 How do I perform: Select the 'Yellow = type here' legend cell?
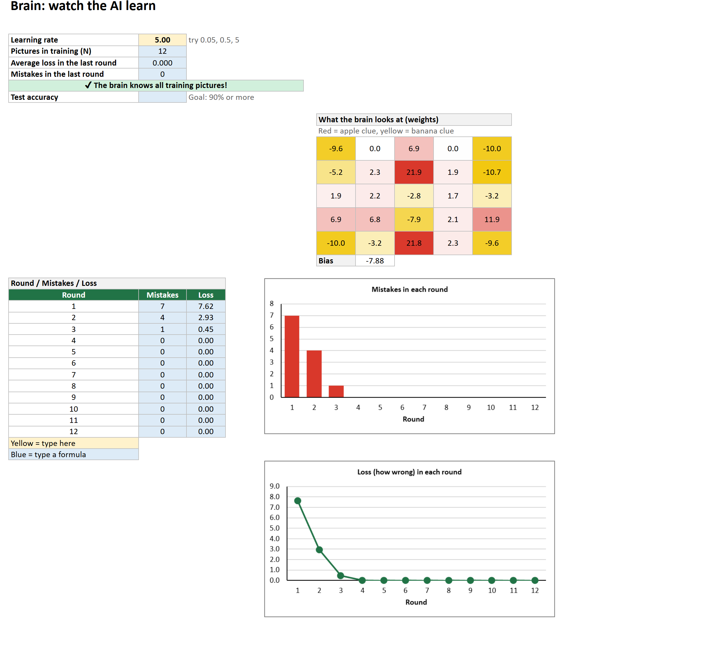point(73,443)
